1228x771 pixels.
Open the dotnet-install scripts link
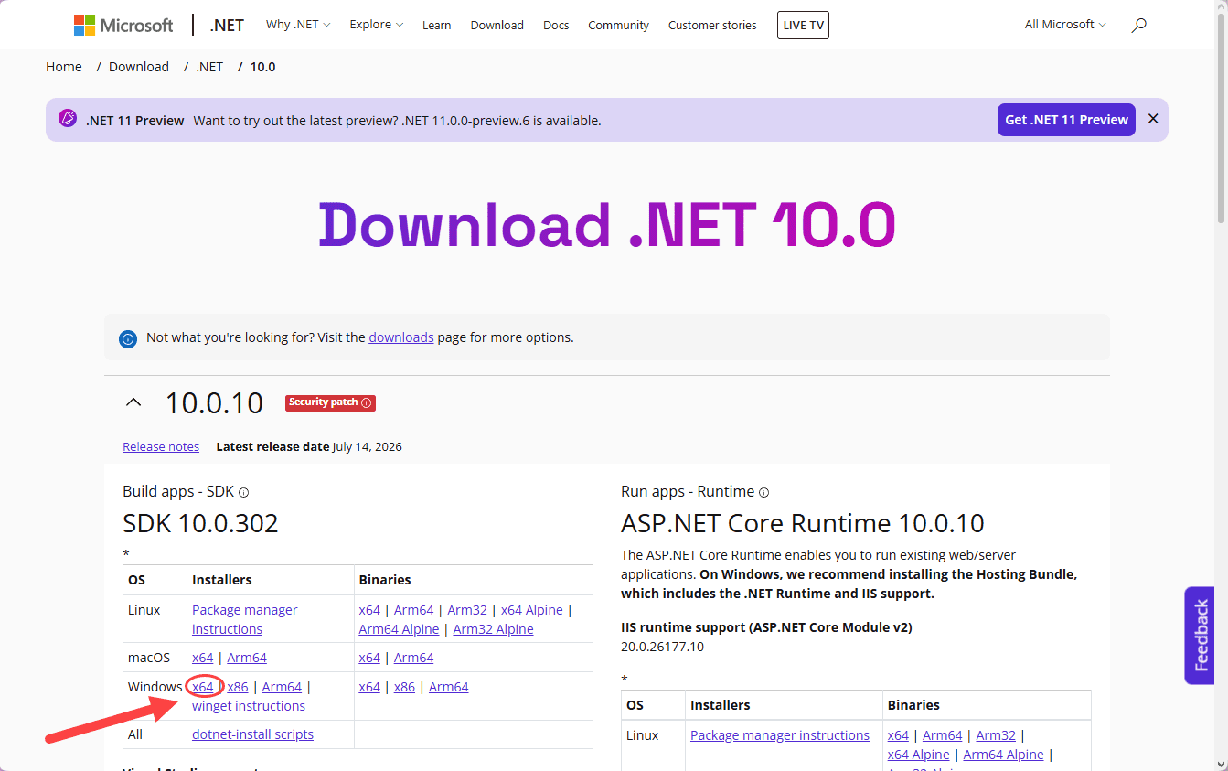(x=252, y=734)
